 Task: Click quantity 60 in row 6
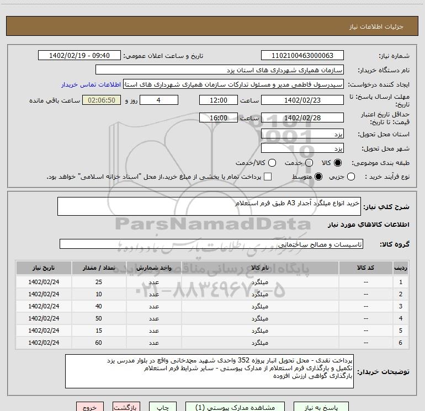coord(99,343)
